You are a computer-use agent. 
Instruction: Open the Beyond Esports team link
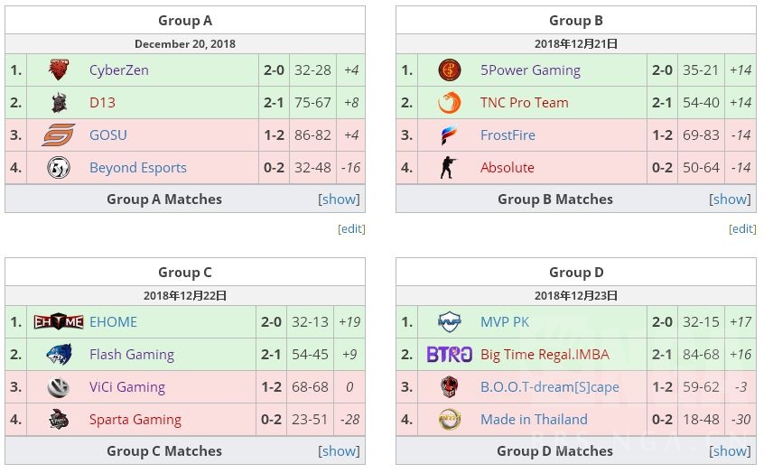(x=138, y=168)
